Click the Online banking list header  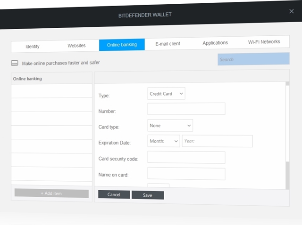coord(51,79)
